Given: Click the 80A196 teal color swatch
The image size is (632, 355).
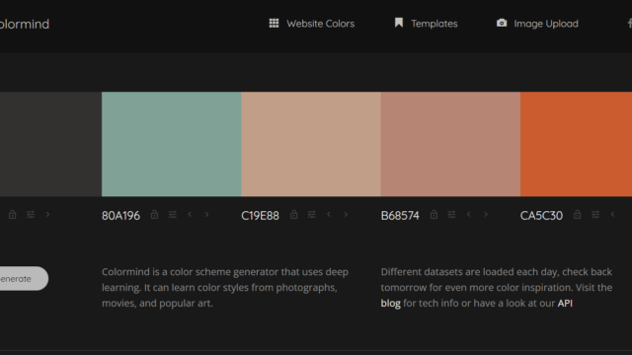Looking at the screenshot, I should (x=171, y=144).
